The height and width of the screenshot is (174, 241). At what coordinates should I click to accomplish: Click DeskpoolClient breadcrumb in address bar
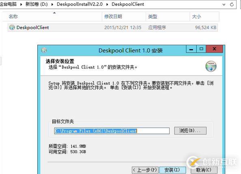point(128,4)
